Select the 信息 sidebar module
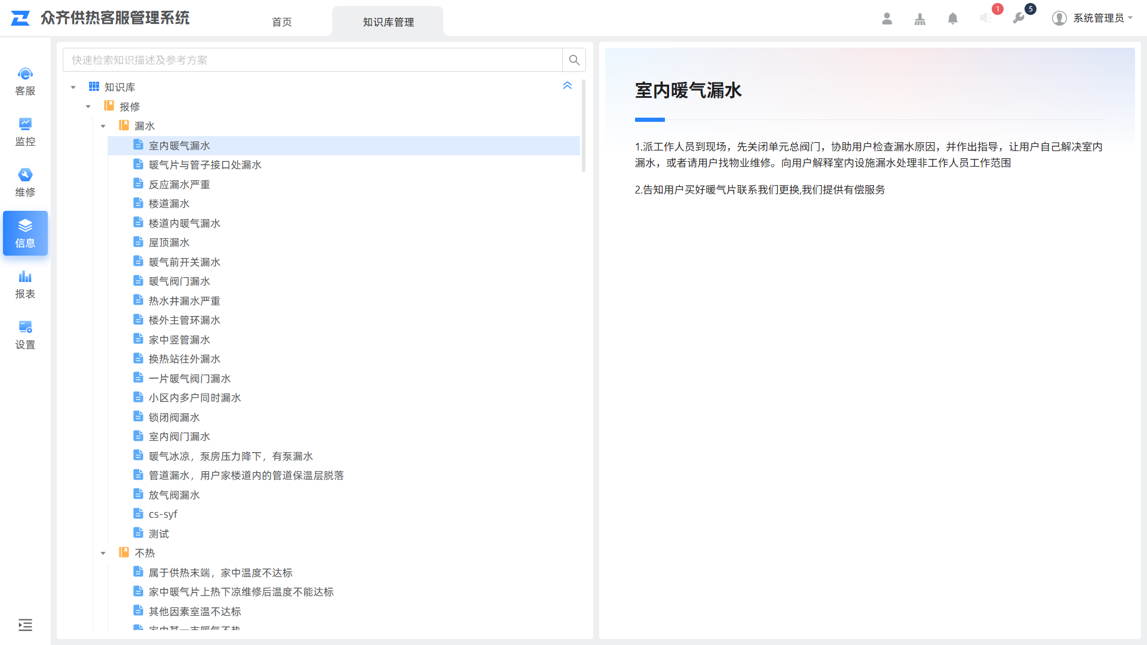Image resolution: width=1147 pixels, height=645 pixels. click(x=25, y=234)
